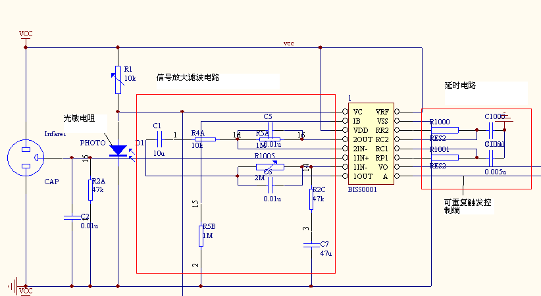Viewport: 541px width, 296px height.
Task: Select the R4A resistor symbol
Action: (x=205, y=139)
